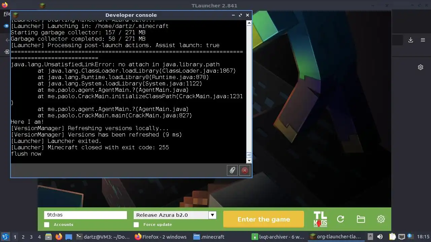This screenshot has width=431, height=242.
Task: Switch to virtual desktop 2
Action: coord(23,237)
